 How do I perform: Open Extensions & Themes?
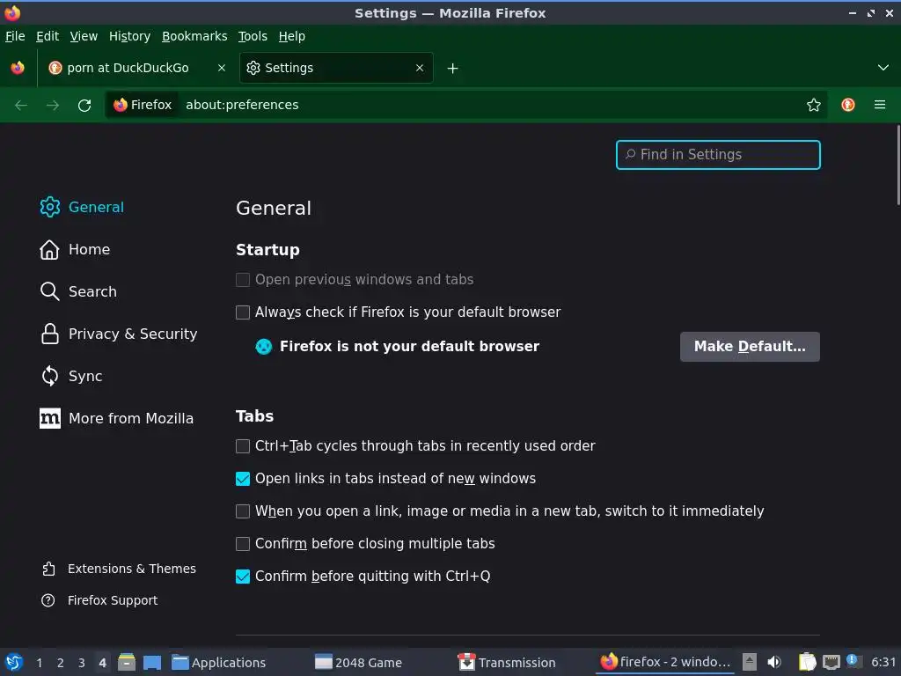click(119, 569)
